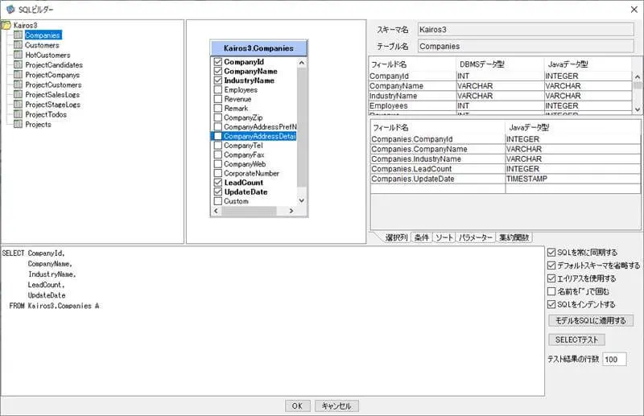Image resolution: width=644 pixels, height=416 pixels.
Task: Toggle デフォルトスキーマを省略する checkbox
Action: [x=551, y=266]
